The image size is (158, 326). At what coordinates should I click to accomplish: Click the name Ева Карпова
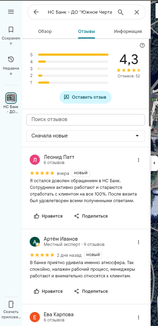pos(59,314)
